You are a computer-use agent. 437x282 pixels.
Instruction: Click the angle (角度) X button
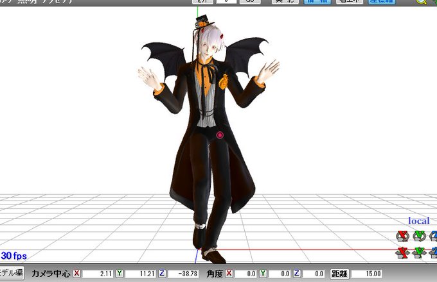[x=229, y=274]
